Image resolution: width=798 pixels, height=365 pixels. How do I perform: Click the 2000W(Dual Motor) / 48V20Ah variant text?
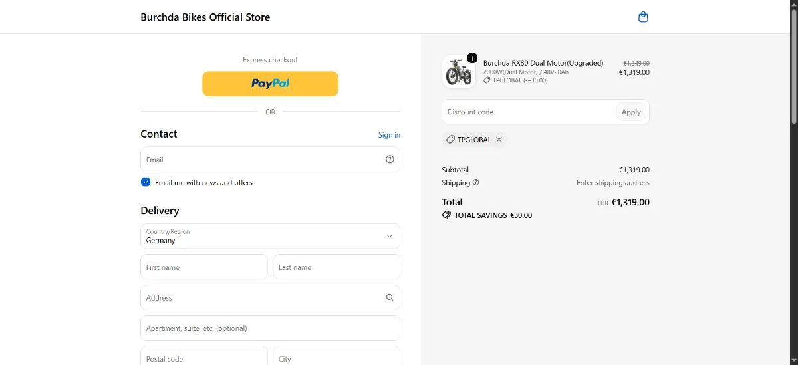coord(526,72)
